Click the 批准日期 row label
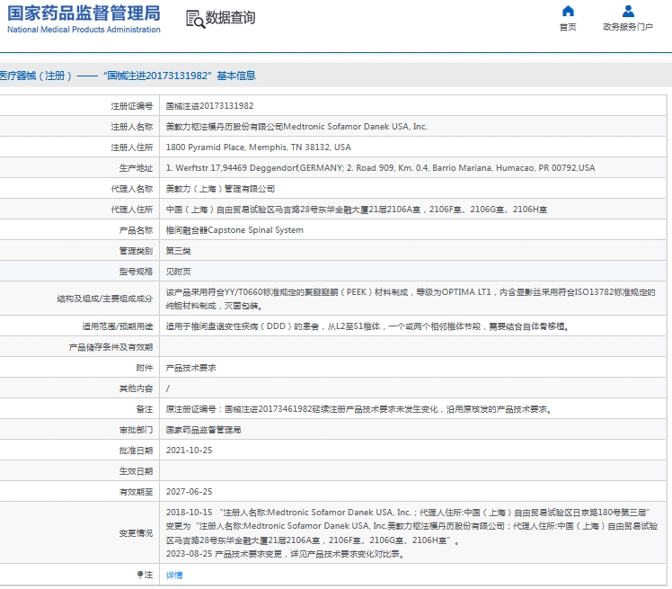 tap(136, 451)
